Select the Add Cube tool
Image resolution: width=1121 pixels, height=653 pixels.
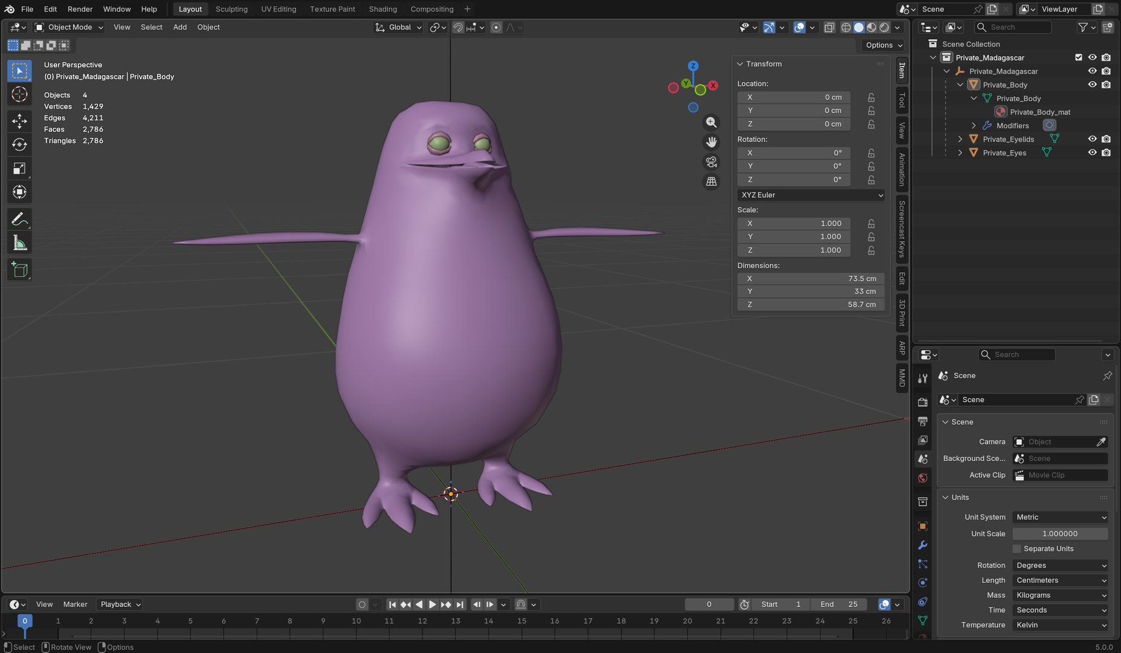point(19,270)
